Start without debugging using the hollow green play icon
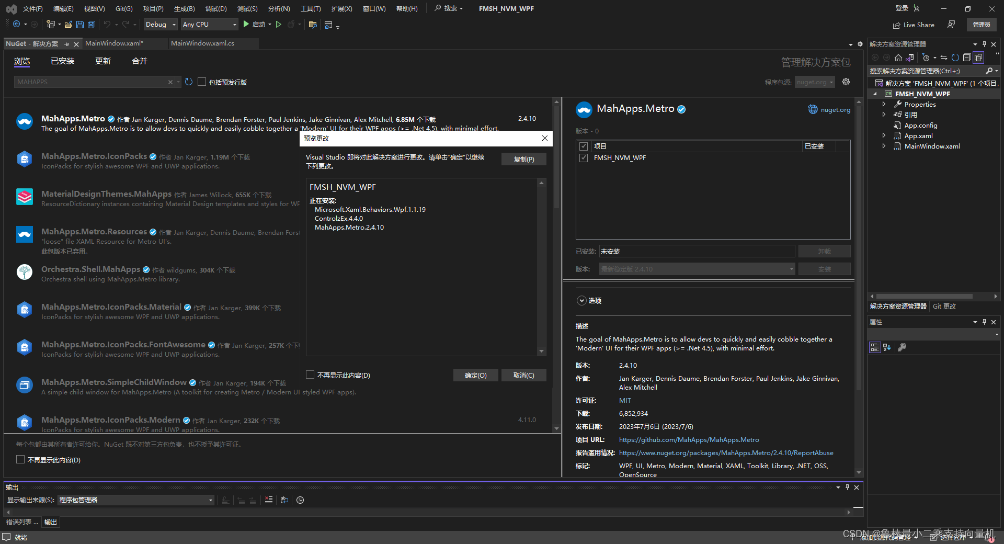 click(x=279, y=25)
